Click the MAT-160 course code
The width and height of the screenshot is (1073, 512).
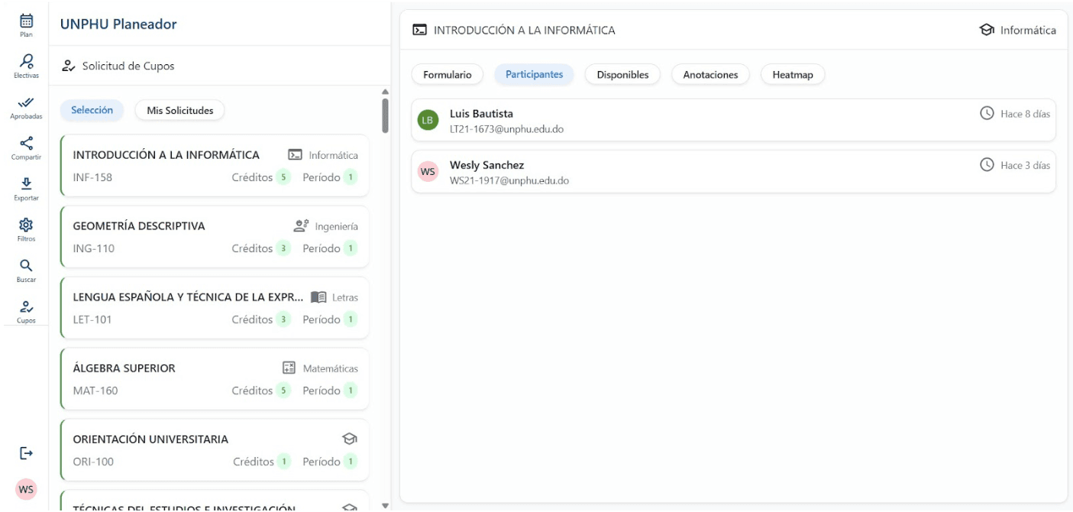[95, 390]
